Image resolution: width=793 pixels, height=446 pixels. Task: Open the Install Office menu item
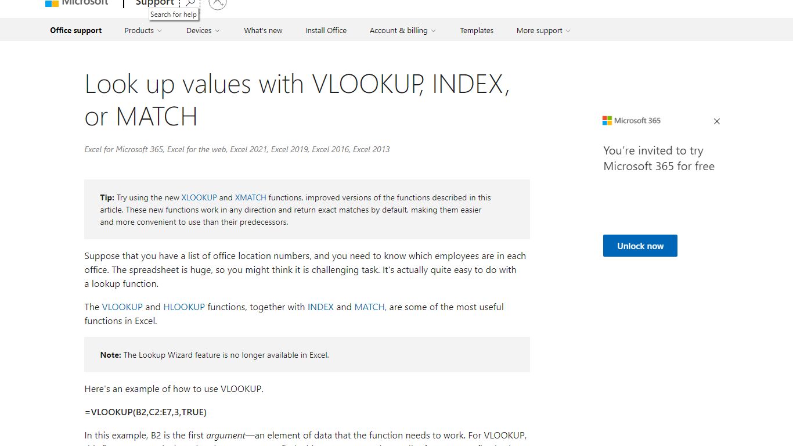click(326, 31)
